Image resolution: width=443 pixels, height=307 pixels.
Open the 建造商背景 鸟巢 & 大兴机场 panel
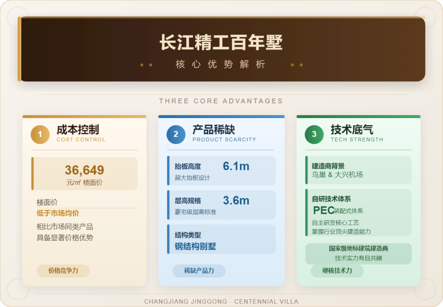[358, 170]
